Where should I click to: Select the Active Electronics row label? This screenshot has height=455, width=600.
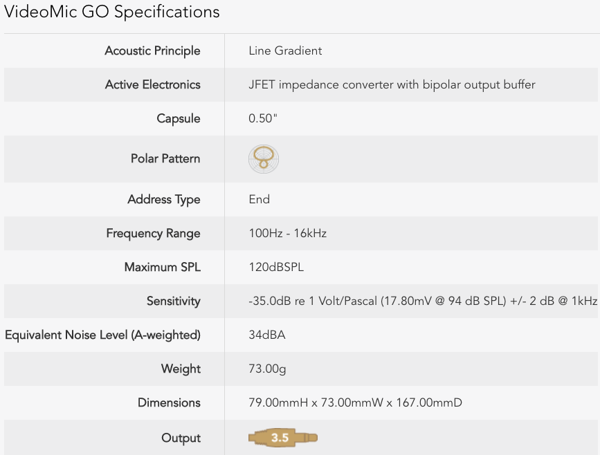[153, 84]
